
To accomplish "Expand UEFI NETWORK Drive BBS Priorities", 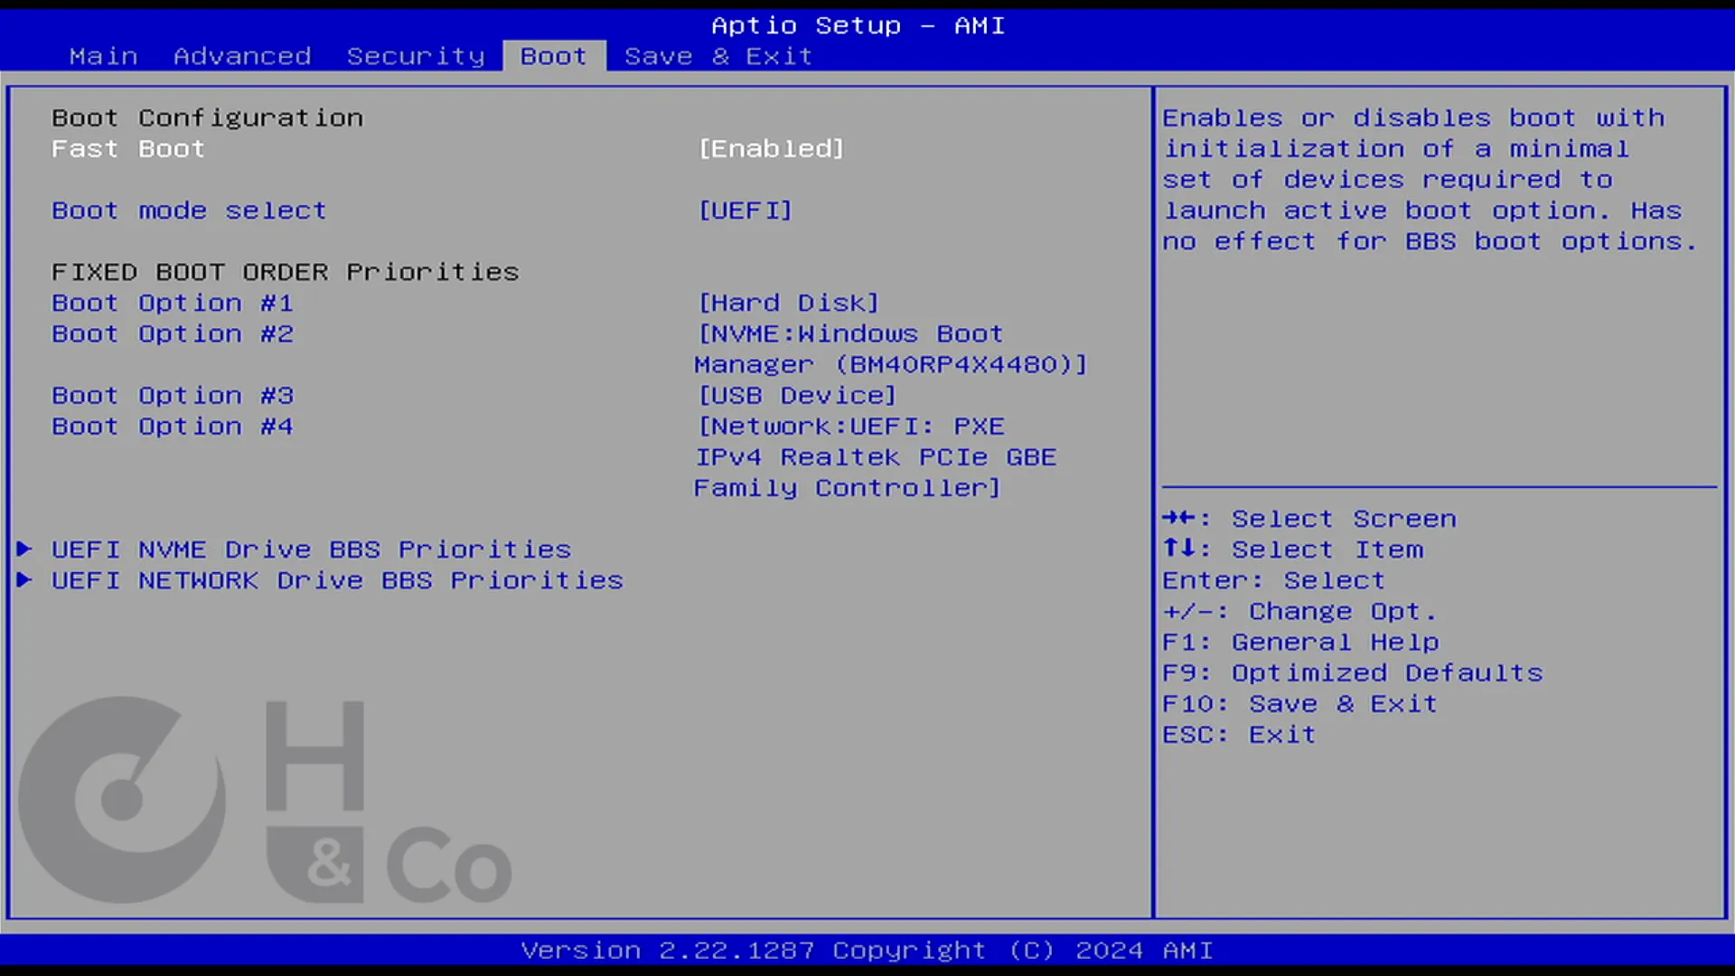I will tap(337, 579).
